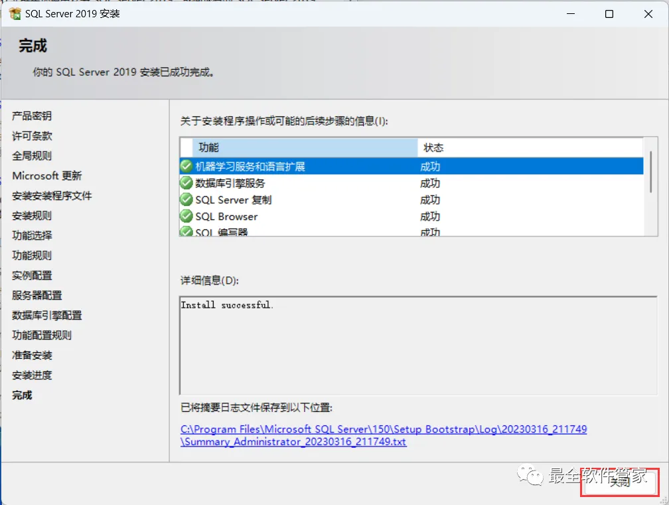The height and width of the screenshot is (505, 669).
Task: Click the 功能 column header
Action: point(305,148)
